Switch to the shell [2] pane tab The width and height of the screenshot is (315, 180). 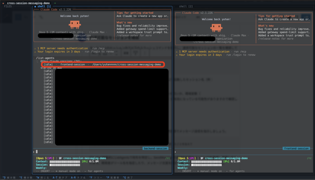click(x=186, y=6)
